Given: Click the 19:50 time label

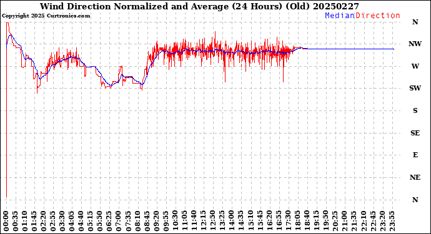Looking at the screenshot, I should [325, 221].
